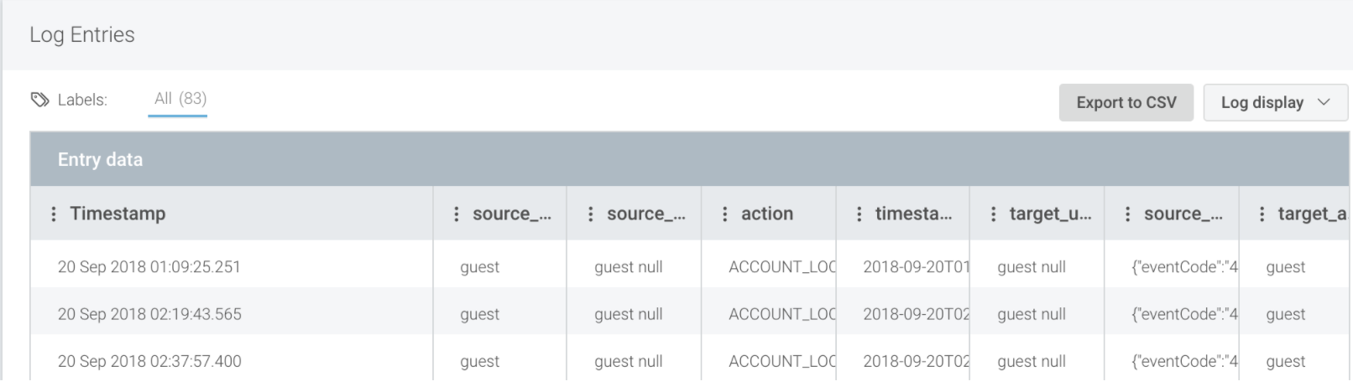Open kebab menu of target_a column
The height and width of the screenshot is (392, 1353).
pos(1262,214)
